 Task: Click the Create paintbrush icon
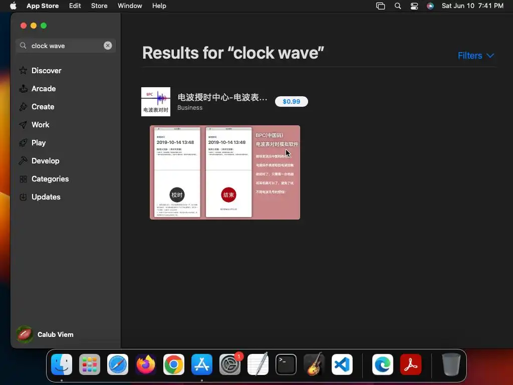click(23, 106)
